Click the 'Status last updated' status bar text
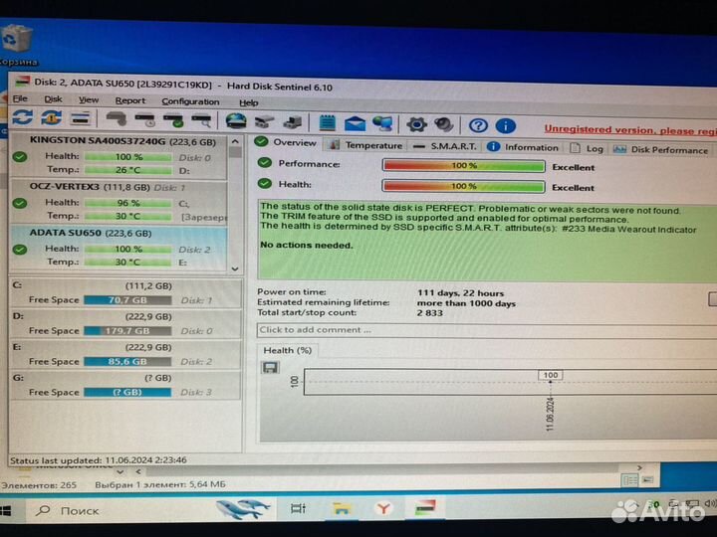The width and height of the screenshot is (717, 537). point(99,459)
